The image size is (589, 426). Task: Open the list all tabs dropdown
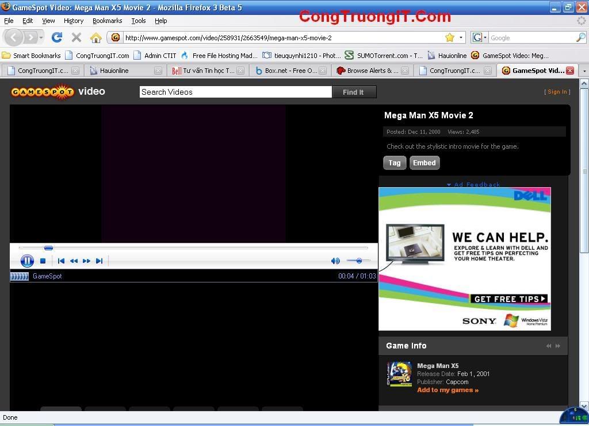pos(584,71)
